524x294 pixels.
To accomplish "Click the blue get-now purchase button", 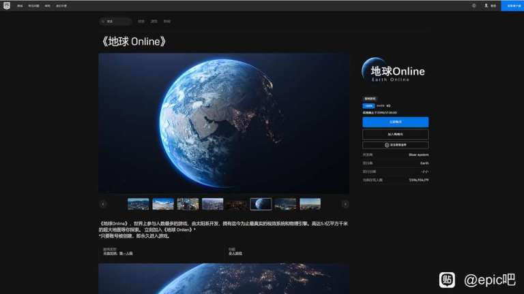I will click(395, 122).
